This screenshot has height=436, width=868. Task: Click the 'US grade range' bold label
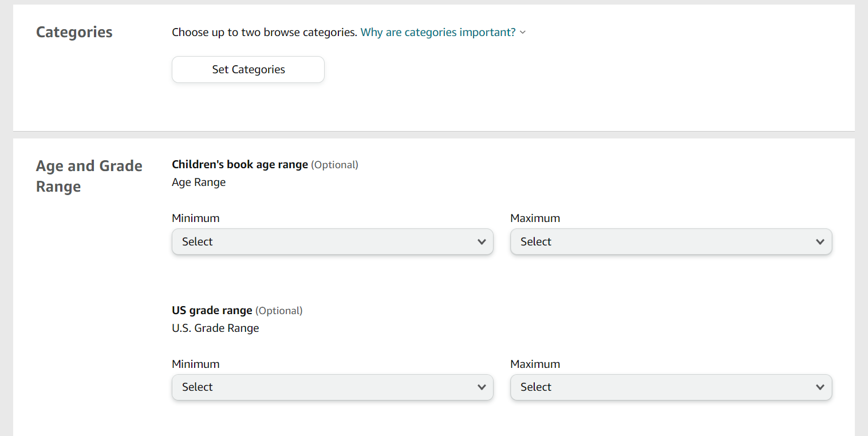pyautogui.click(x=212, y=310)
